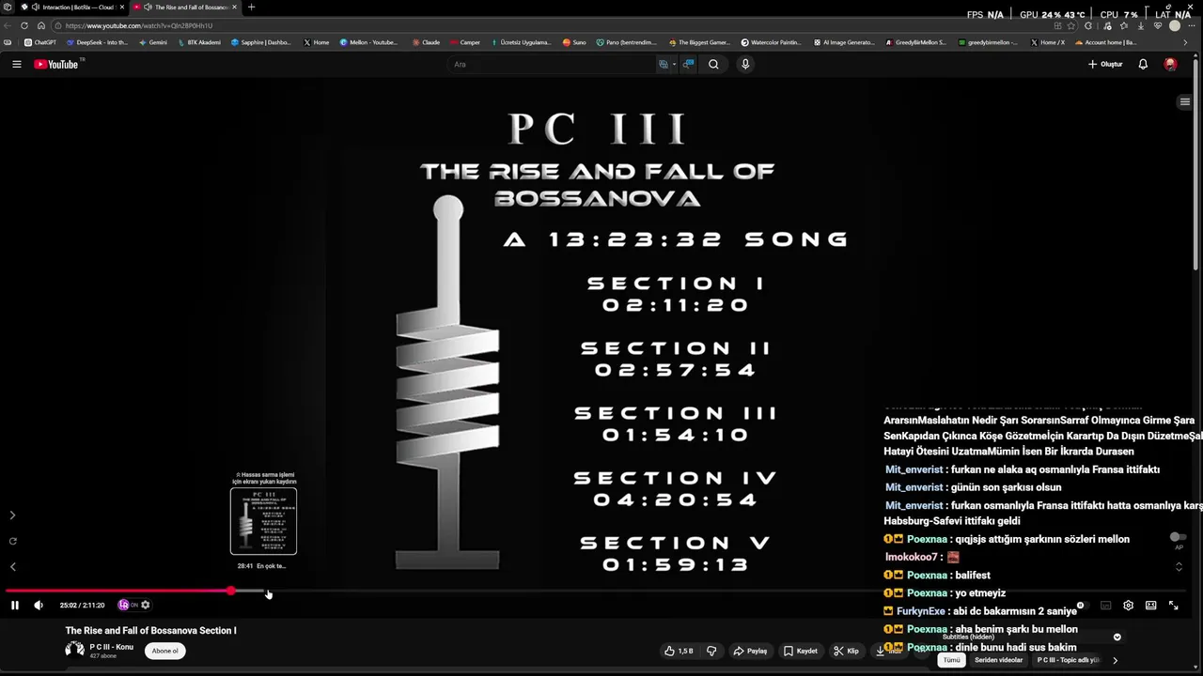Open a new browser tab
The height and width of the screenshot is (676, 1203).
point(251,7)
